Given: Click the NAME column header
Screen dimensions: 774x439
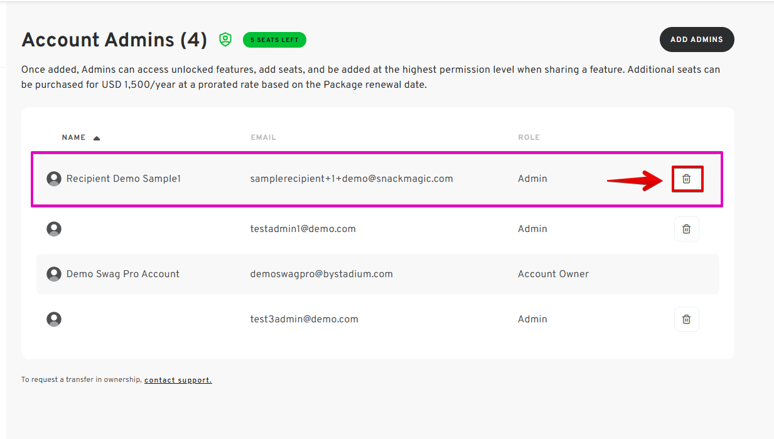Looking at the screenshot, I should tap(74, 137).
